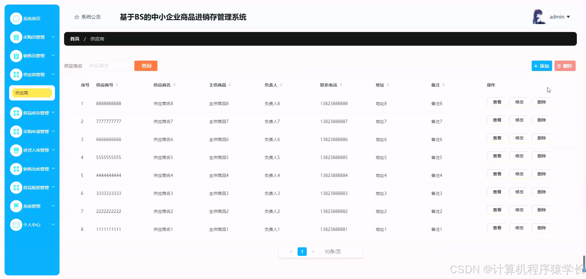
Task: Click the 供应商名 search input field
Action: coord(109,66)
